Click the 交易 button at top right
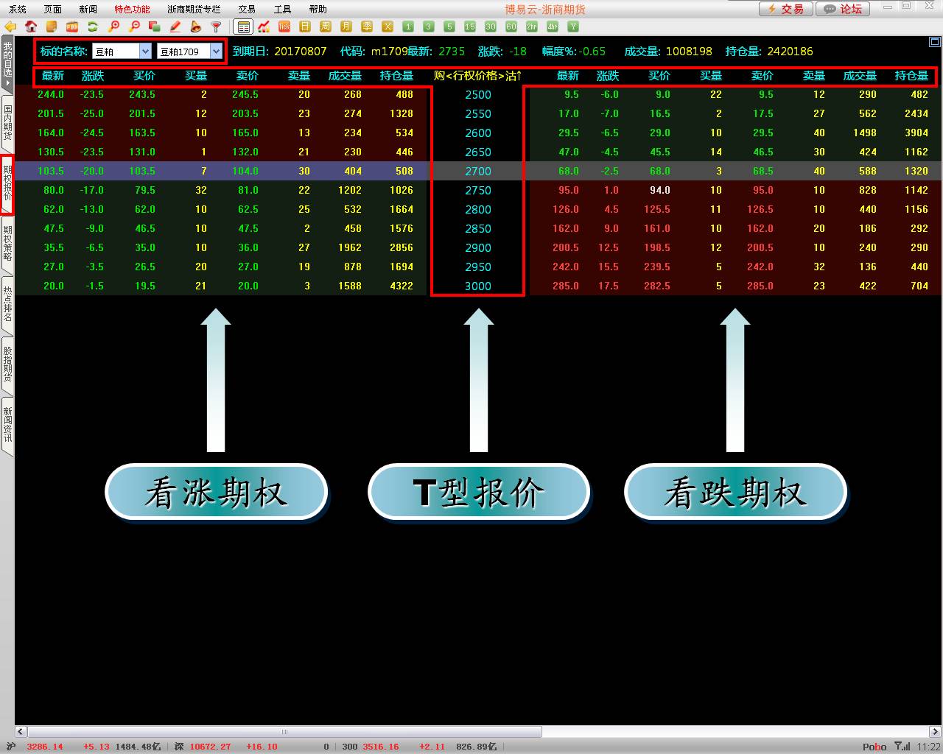This screenshot has width=943, height=754. click(786, 9)
